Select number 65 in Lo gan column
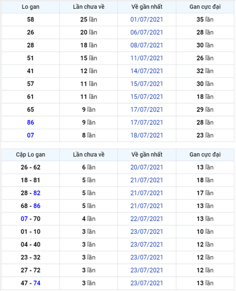This screenshot has width=236, height=291. click(30, 110)
